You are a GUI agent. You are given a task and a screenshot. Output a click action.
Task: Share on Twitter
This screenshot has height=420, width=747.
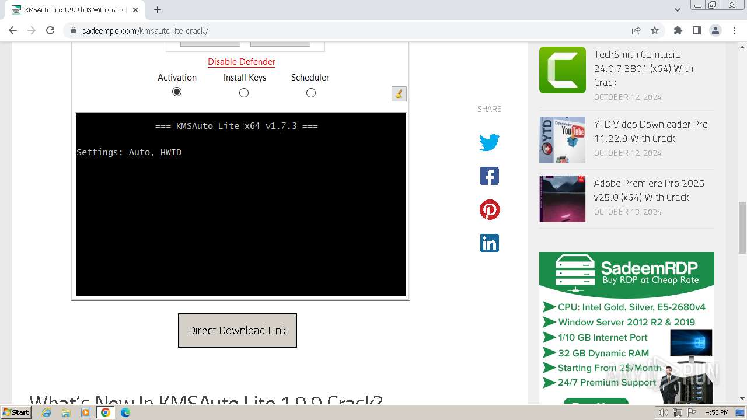[490, 142]
